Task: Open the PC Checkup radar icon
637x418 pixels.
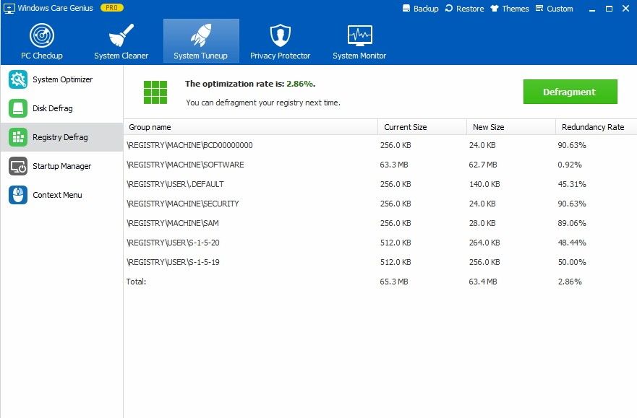Action: click(42, 35)
